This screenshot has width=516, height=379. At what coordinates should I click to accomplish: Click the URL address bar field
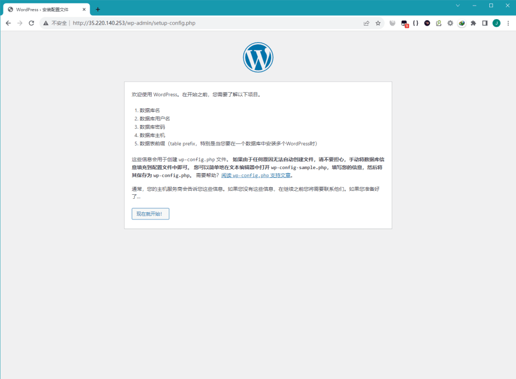tap(212, 23)
